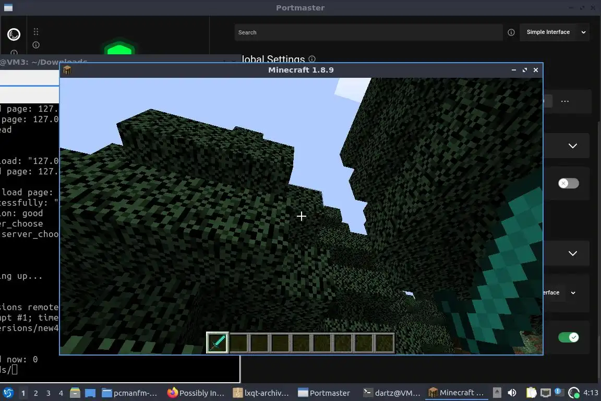This screenshot has height=401, width=601.
Task: Click the info icon beside Global Settings heading
Action: click(x=312, y=58)
